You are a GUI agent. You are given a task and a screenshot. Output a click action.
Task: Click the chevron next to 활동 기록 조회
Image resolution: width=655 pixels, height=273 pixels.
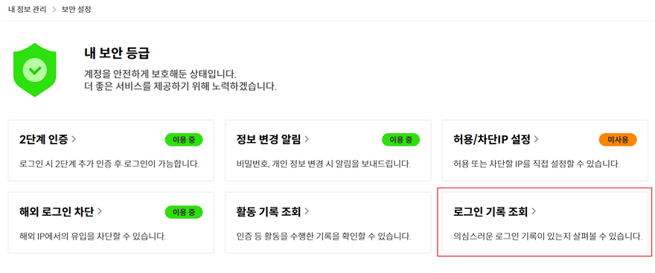(307, 211)
